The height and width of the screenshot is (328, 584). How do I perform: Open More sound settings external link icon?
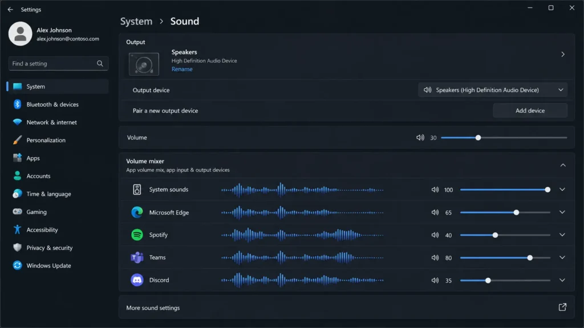[562, 307]
